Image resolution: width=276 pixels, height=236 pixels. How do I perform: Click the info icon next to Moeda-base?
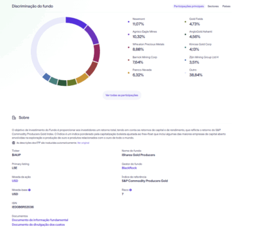[x=30, y=190]
